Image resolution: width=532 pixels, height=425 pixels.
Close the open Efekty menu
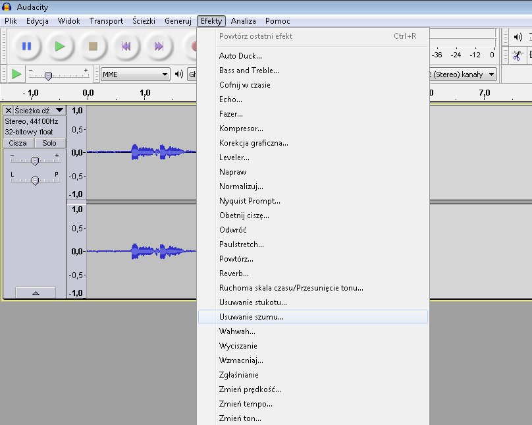(x=211, y=21)
